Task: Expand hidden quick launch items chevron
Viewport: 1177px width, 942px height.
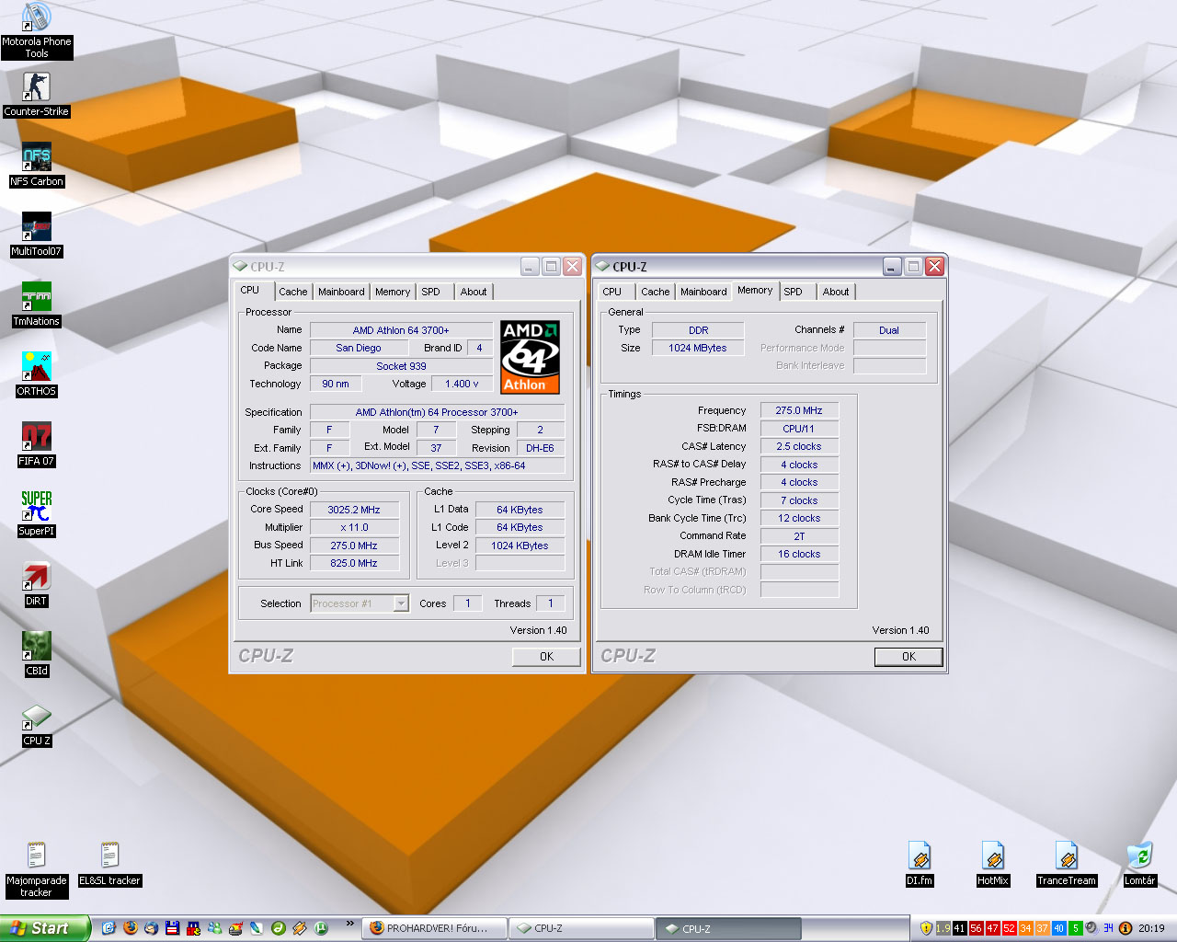Action: (349, 924)
